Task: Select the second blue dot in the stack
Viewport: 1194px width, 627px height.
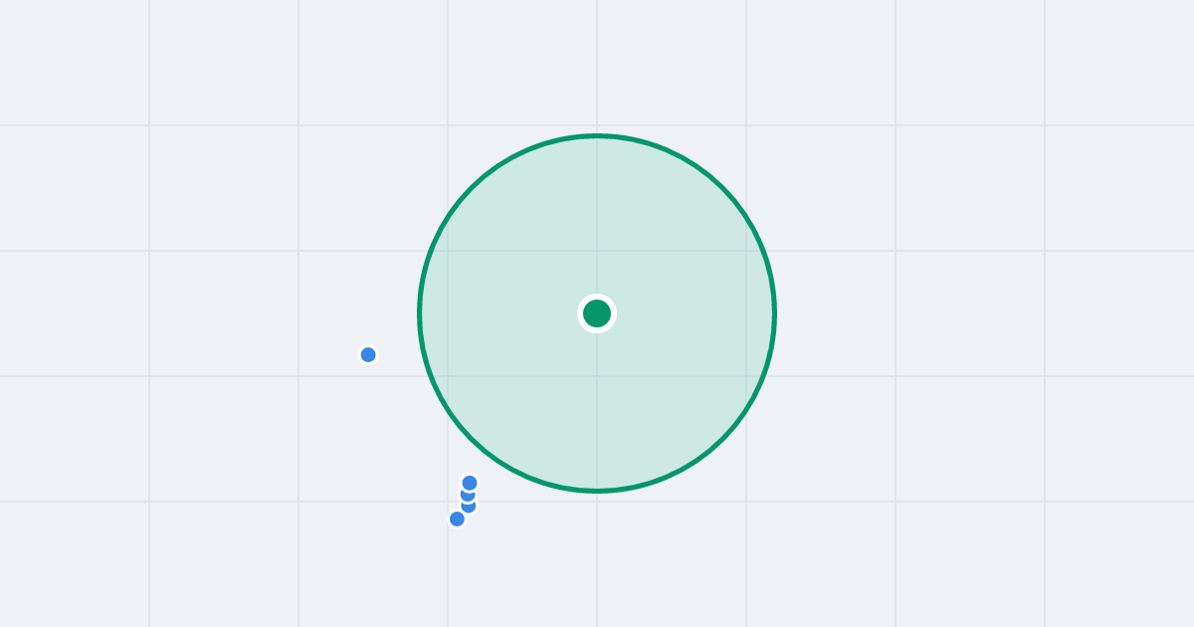Action: click(468, 495)
